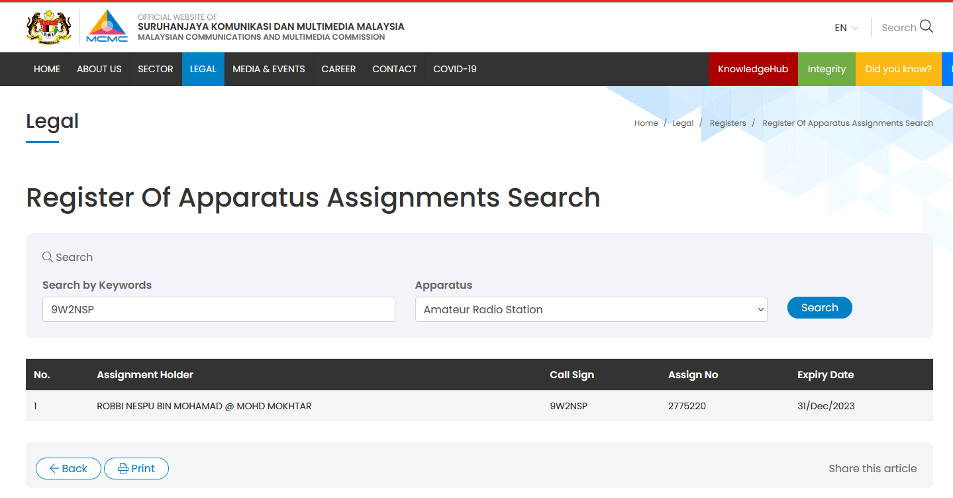The width and height of the screenshot is (953, 498).
Task: Click the Search by Keywords input field
Action: pos(219,309)
